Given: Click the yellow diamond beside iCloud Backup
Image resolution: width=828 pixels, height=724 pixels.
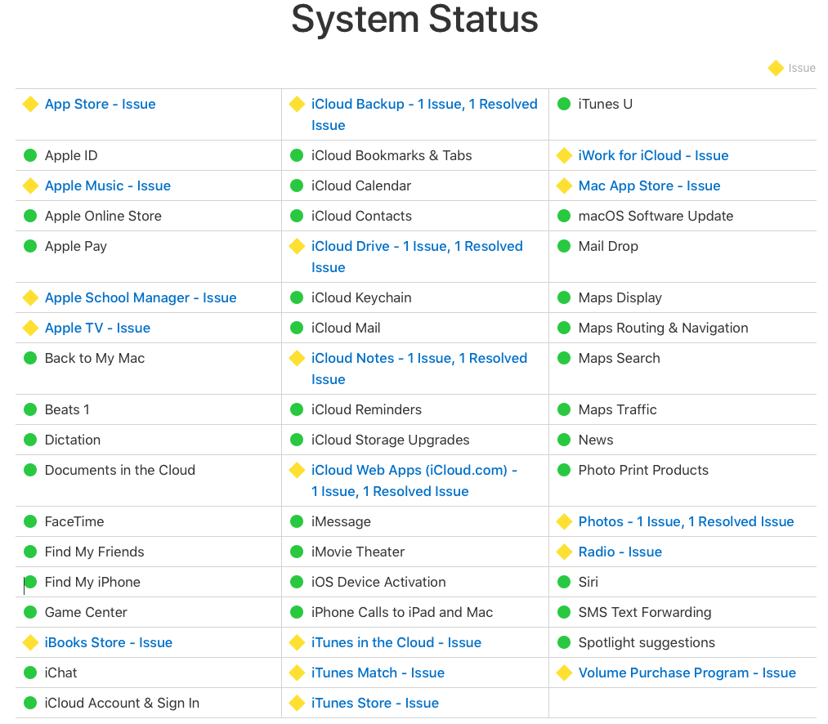Looking at the screenshot, I should pyautogui.click(x=298, y=104).
